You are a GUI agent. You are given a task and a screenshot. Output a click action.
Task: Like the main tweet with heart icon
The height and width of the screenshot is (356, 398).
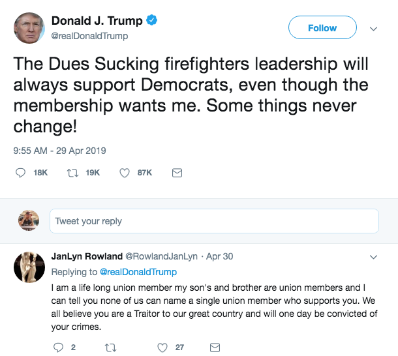pos(125,173)
